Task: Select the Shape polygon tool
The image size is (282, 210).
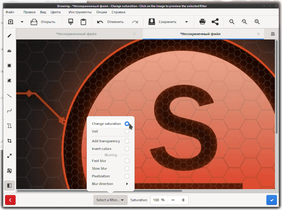Action: (x=9, y=126)
